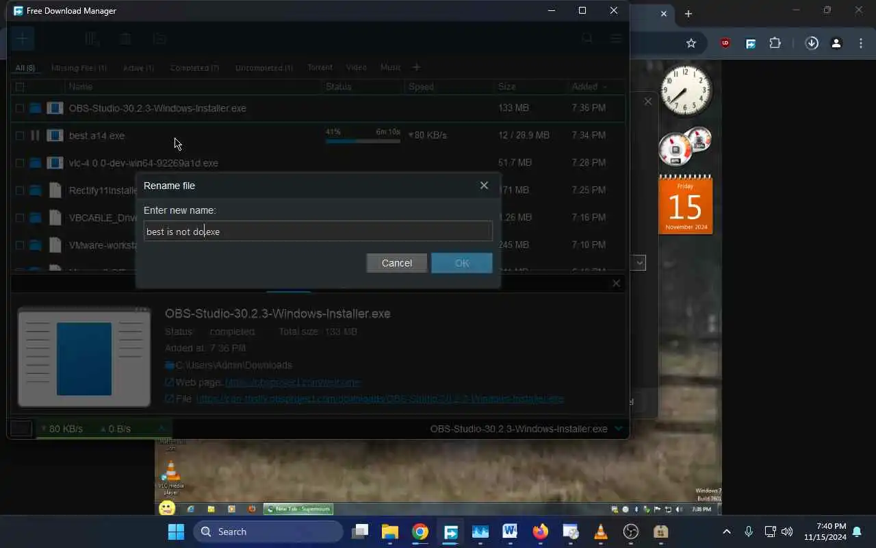
Task: Open Firefox from the Windows taskbar
Action: [x=541, y=532]
